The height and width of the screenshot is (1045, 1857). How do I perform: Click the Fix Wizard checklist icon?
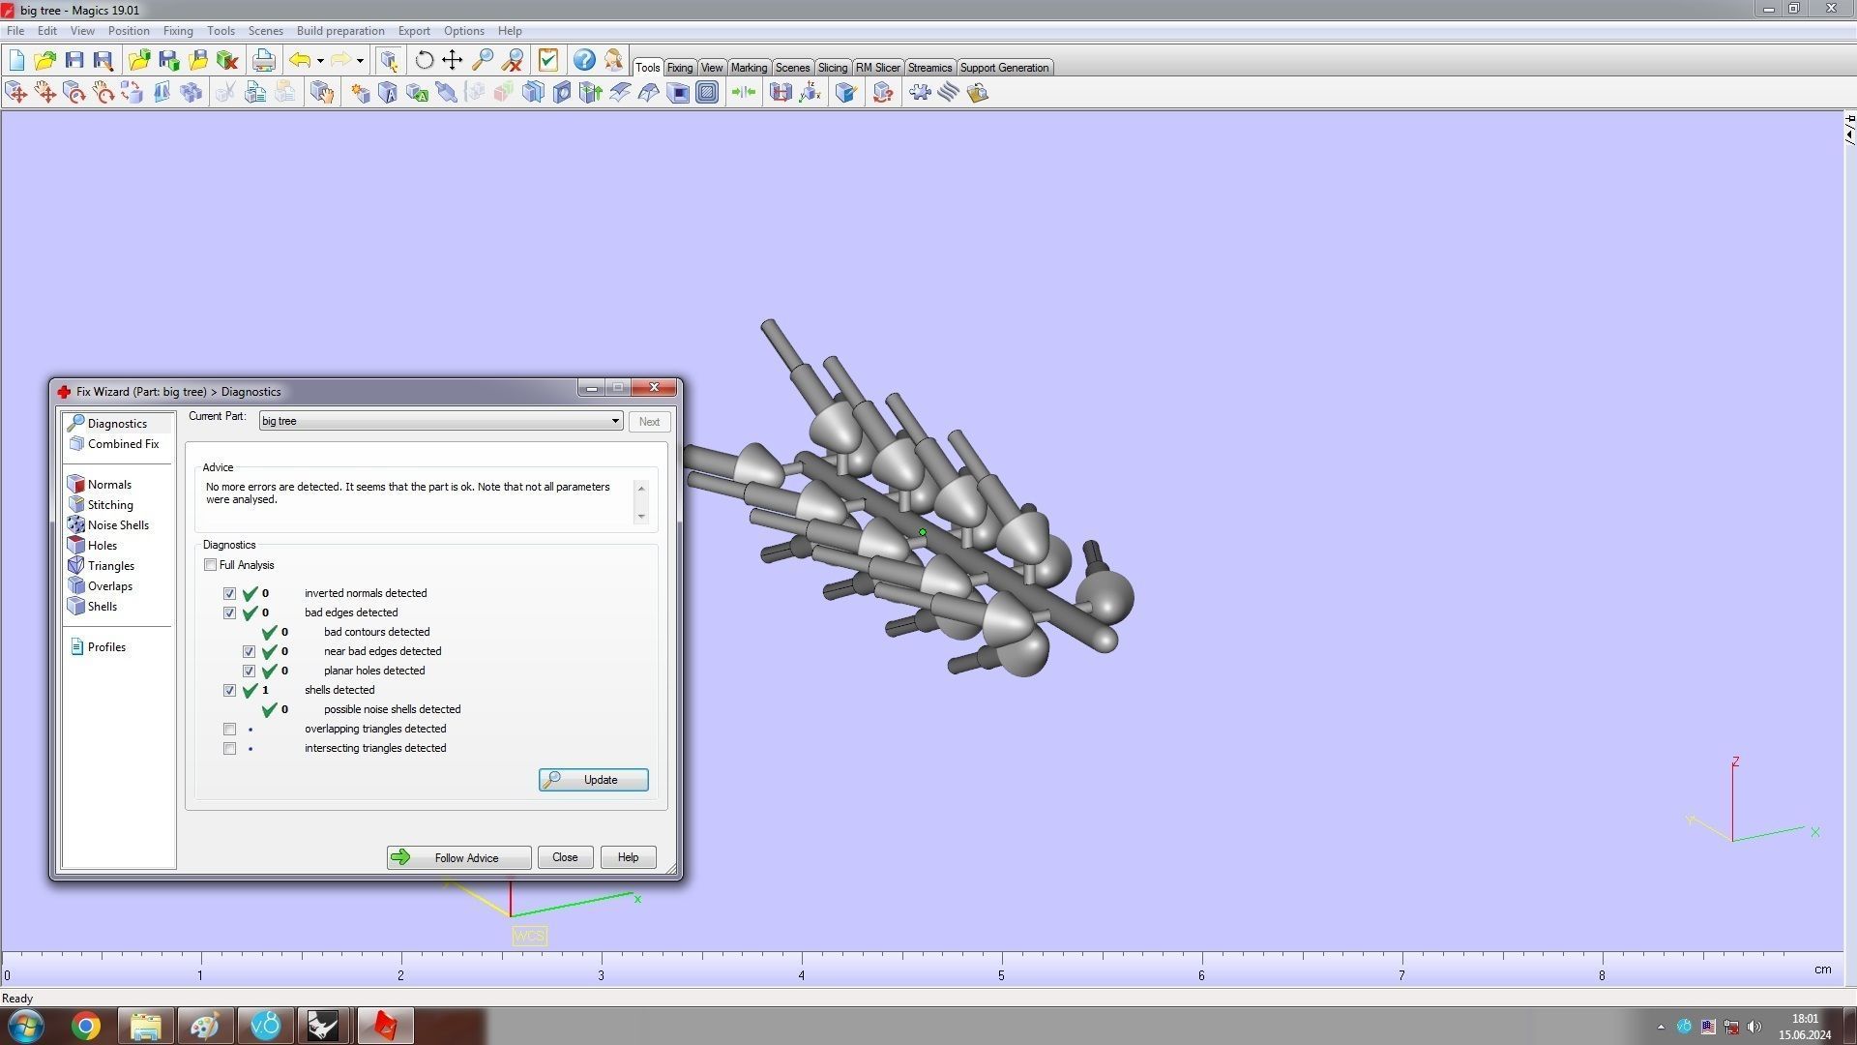(x=548, y=61)
